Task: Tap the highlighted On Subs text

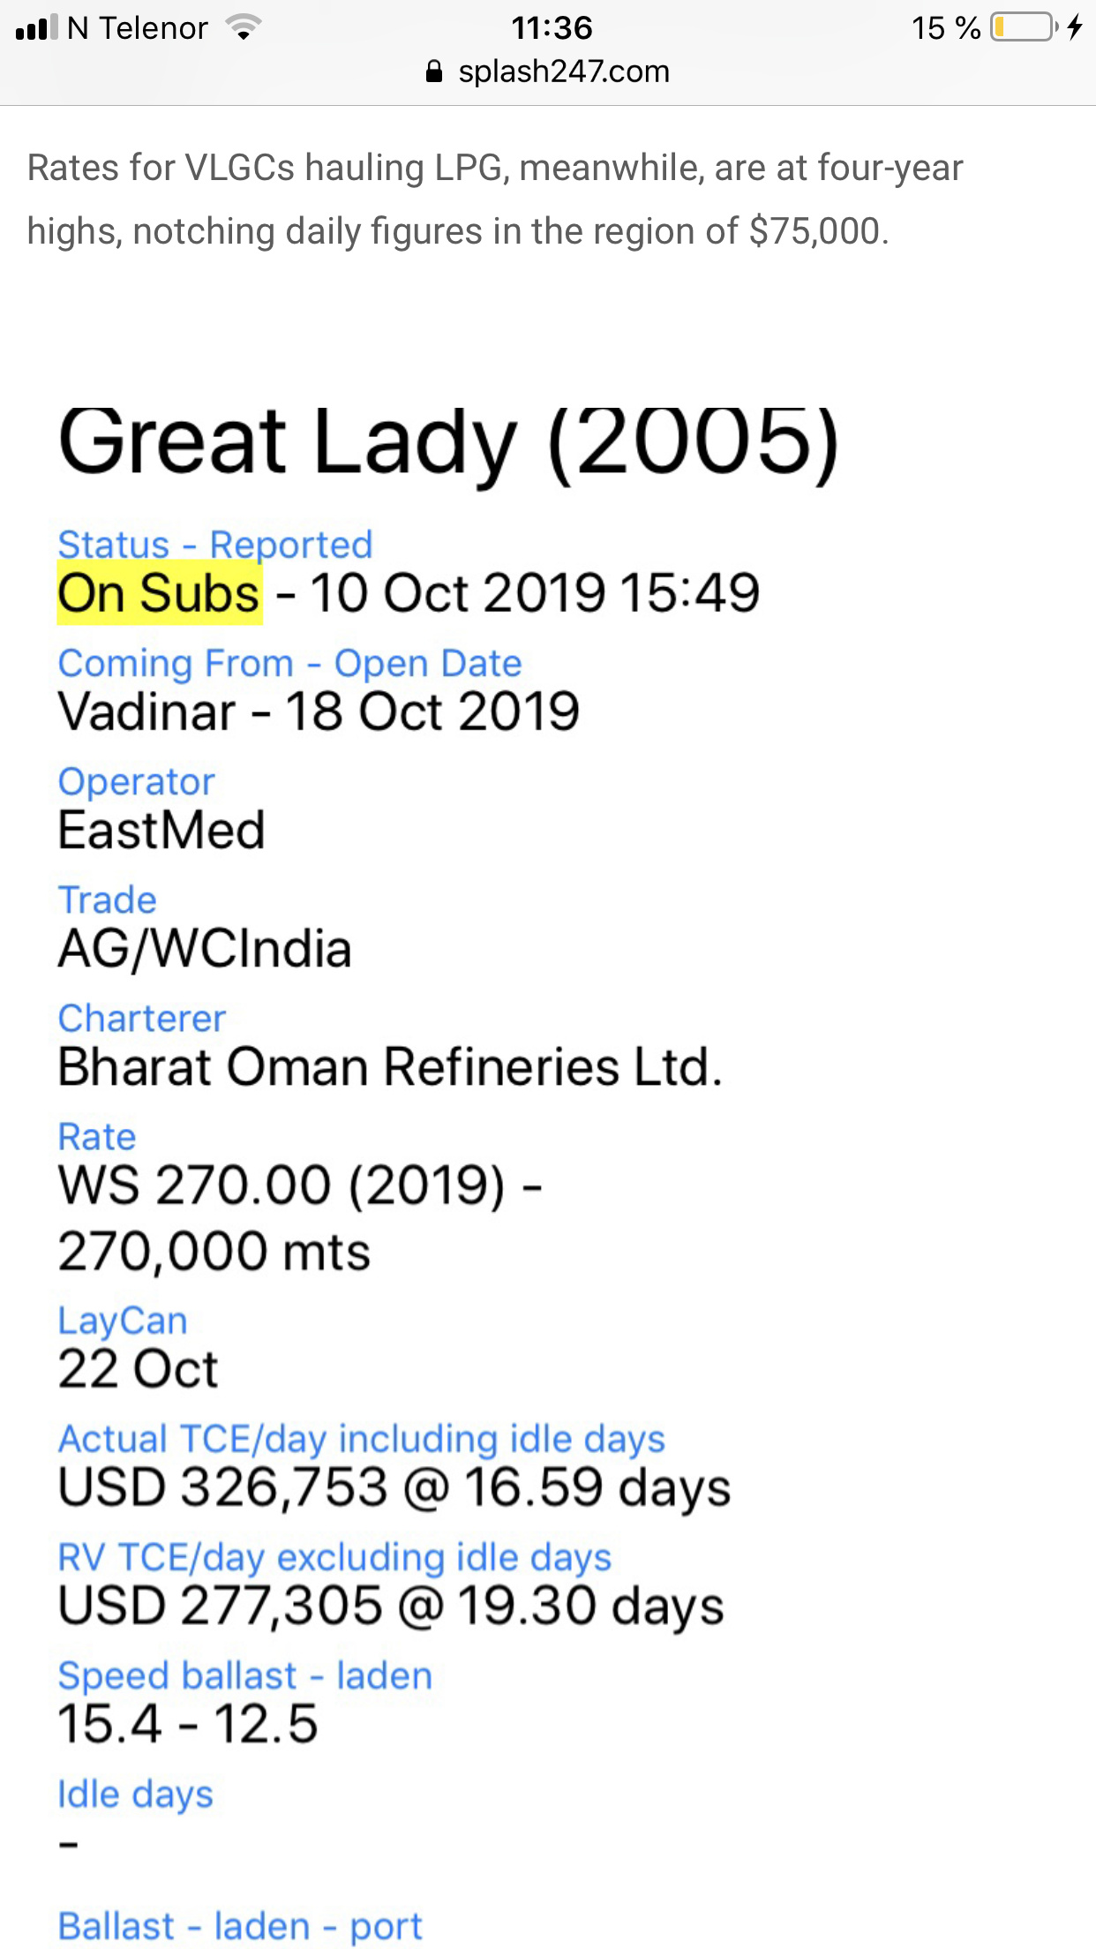Action: click(160, 594)
